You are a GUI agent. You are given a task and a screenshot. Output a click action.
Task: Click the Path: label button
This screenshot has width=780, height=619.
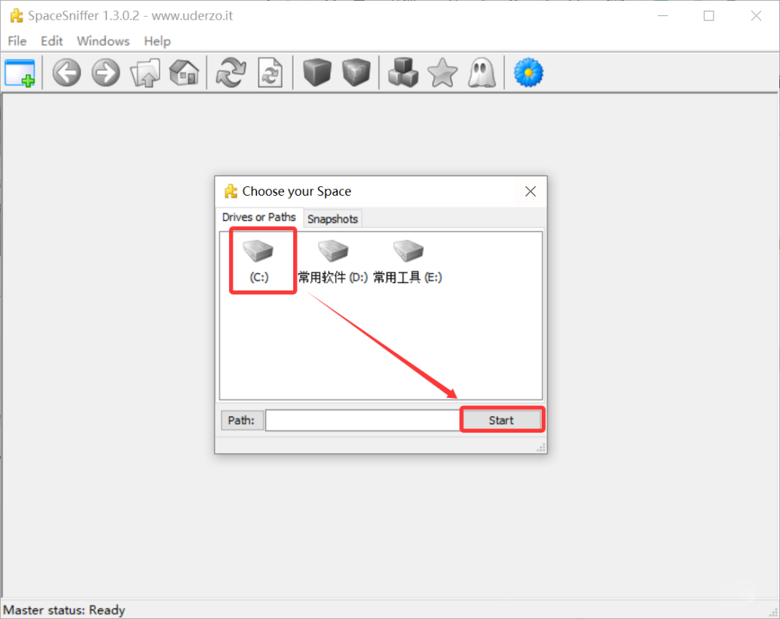click(x=242, y=420)
